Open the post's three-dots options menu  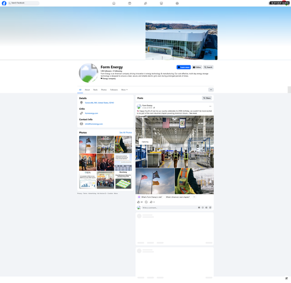click(210, 106)
